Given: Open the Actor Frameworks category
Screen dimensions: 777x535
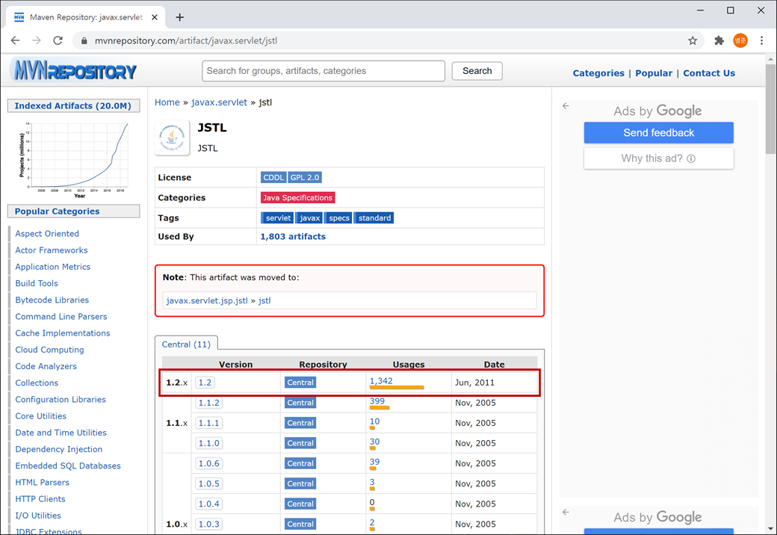Looking at the screenshot, I should (52, 250).
